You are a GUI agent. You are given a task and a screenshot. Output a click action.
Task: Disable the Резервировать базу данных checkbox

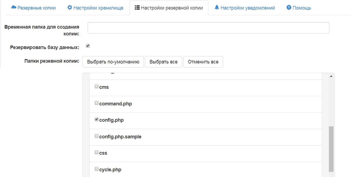[88, 46]
